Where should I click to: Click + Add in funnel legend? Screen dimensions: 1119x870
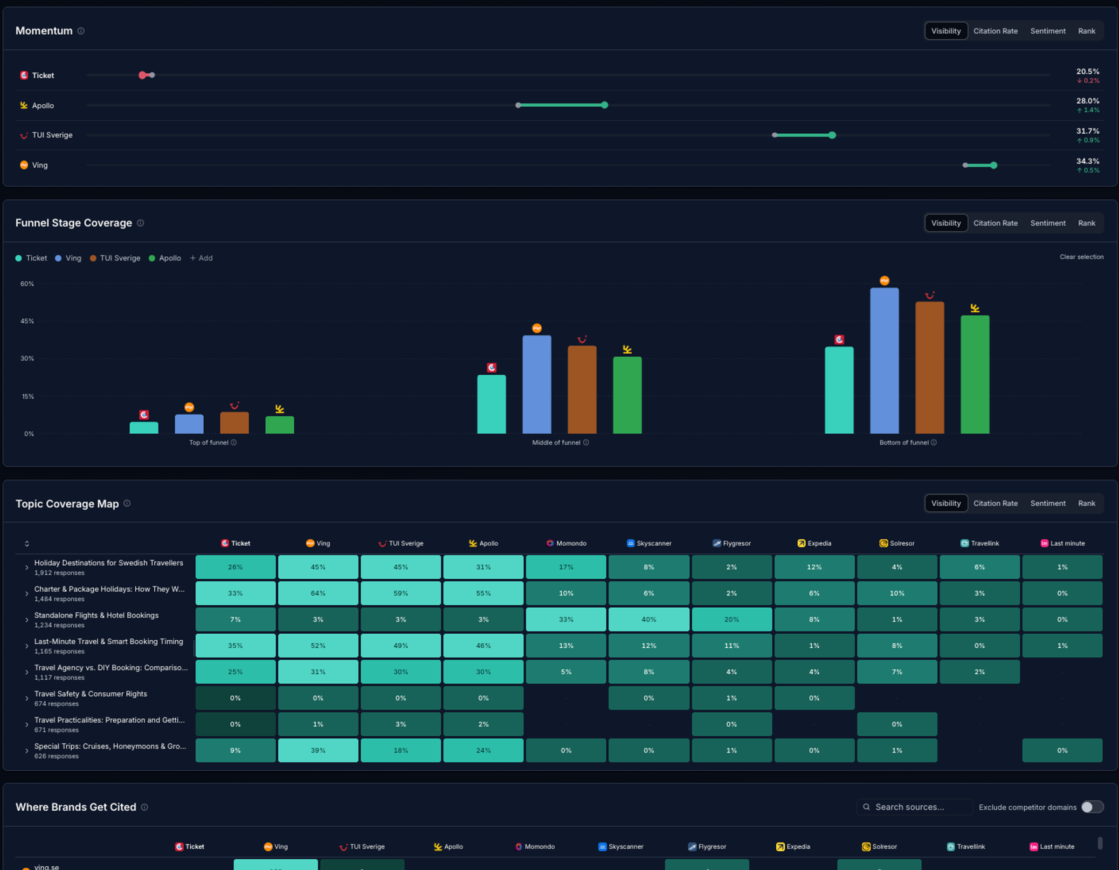(201, 258)
